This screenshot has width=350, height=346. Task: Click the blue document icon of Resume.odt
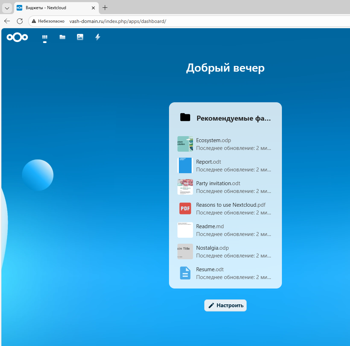185,273
